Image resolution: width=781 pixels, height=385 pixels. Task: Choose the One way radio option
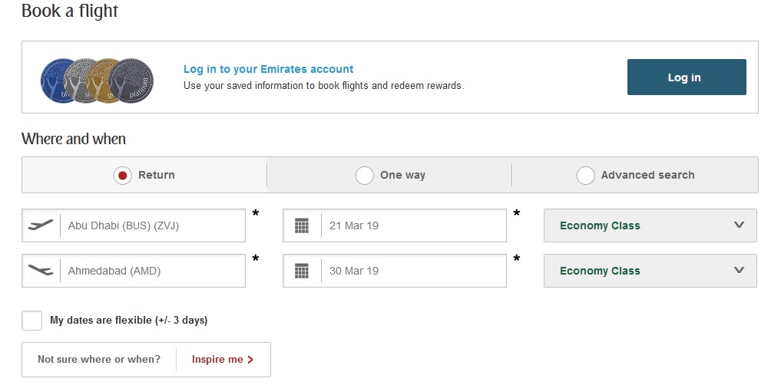click(x=365, y=175)
